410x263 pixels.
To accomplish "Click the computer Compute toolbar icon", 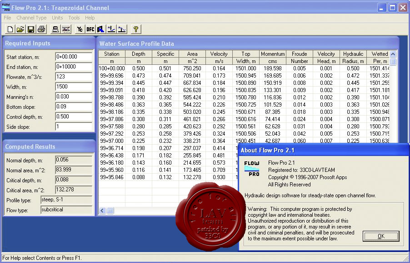I will click(x=55, y=29).
